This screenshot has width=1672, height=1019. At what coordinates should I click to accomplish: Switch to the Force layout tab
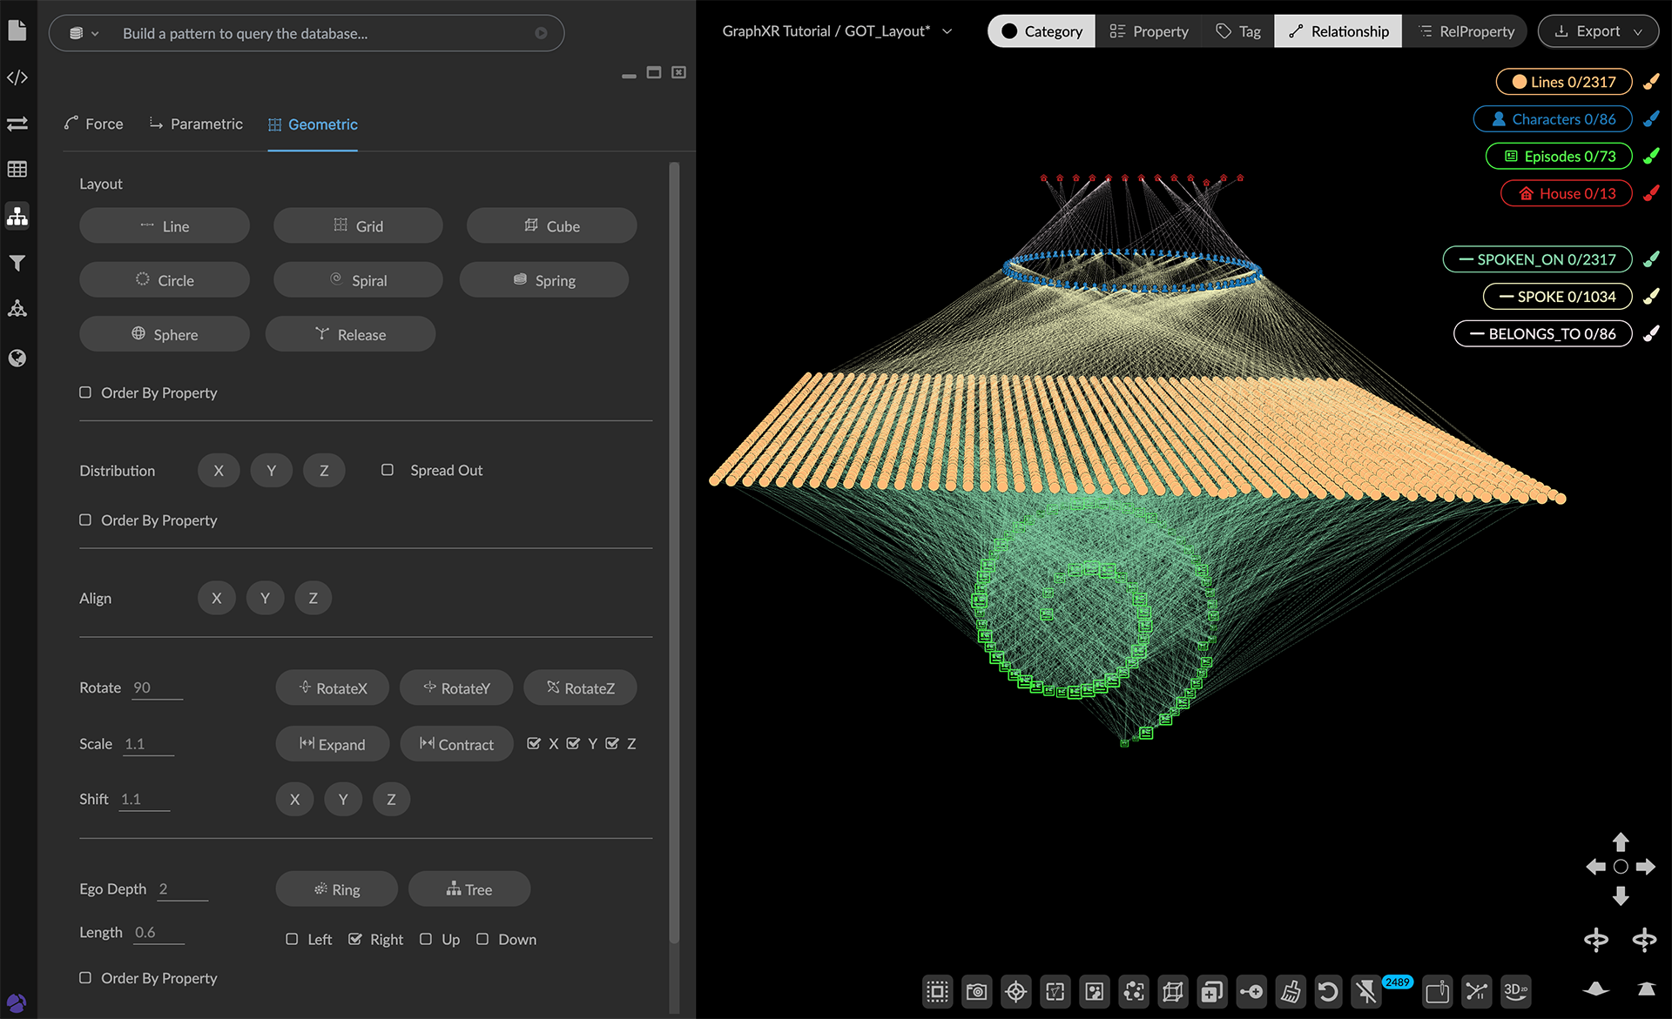coord(94,124)
